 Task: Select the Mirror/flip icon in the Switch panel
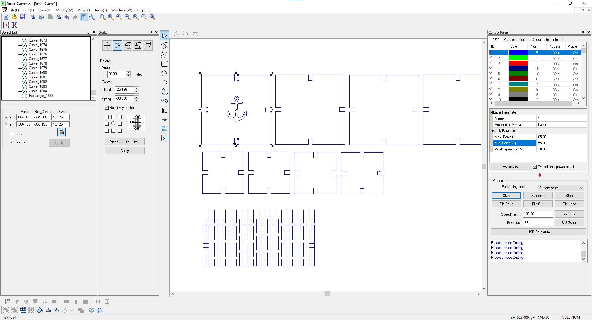128,46
